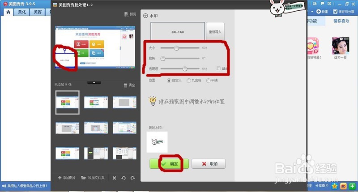This screenshot has width=358, height=192.
Task: Select the 九宫格 position radio button
Action: pos(188,81)
